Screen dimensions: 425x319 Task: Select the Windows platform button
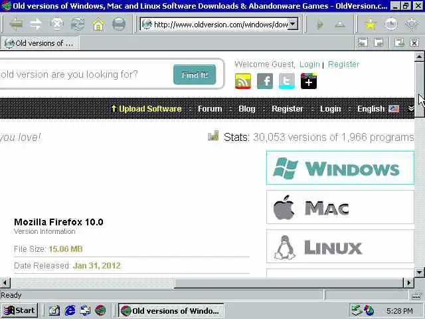point(340,168)
